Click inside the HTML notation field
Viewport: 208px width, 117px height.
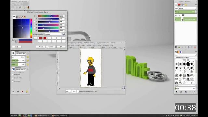(53, 34)
